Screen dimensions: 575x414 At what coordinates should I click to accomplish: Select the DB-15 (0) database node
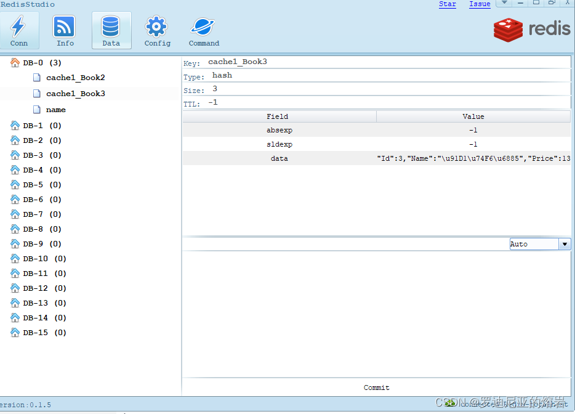coord(44,333)
